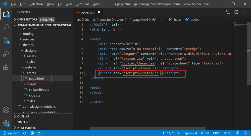Open collapsibles.ts file

click(x=42, y=90)
